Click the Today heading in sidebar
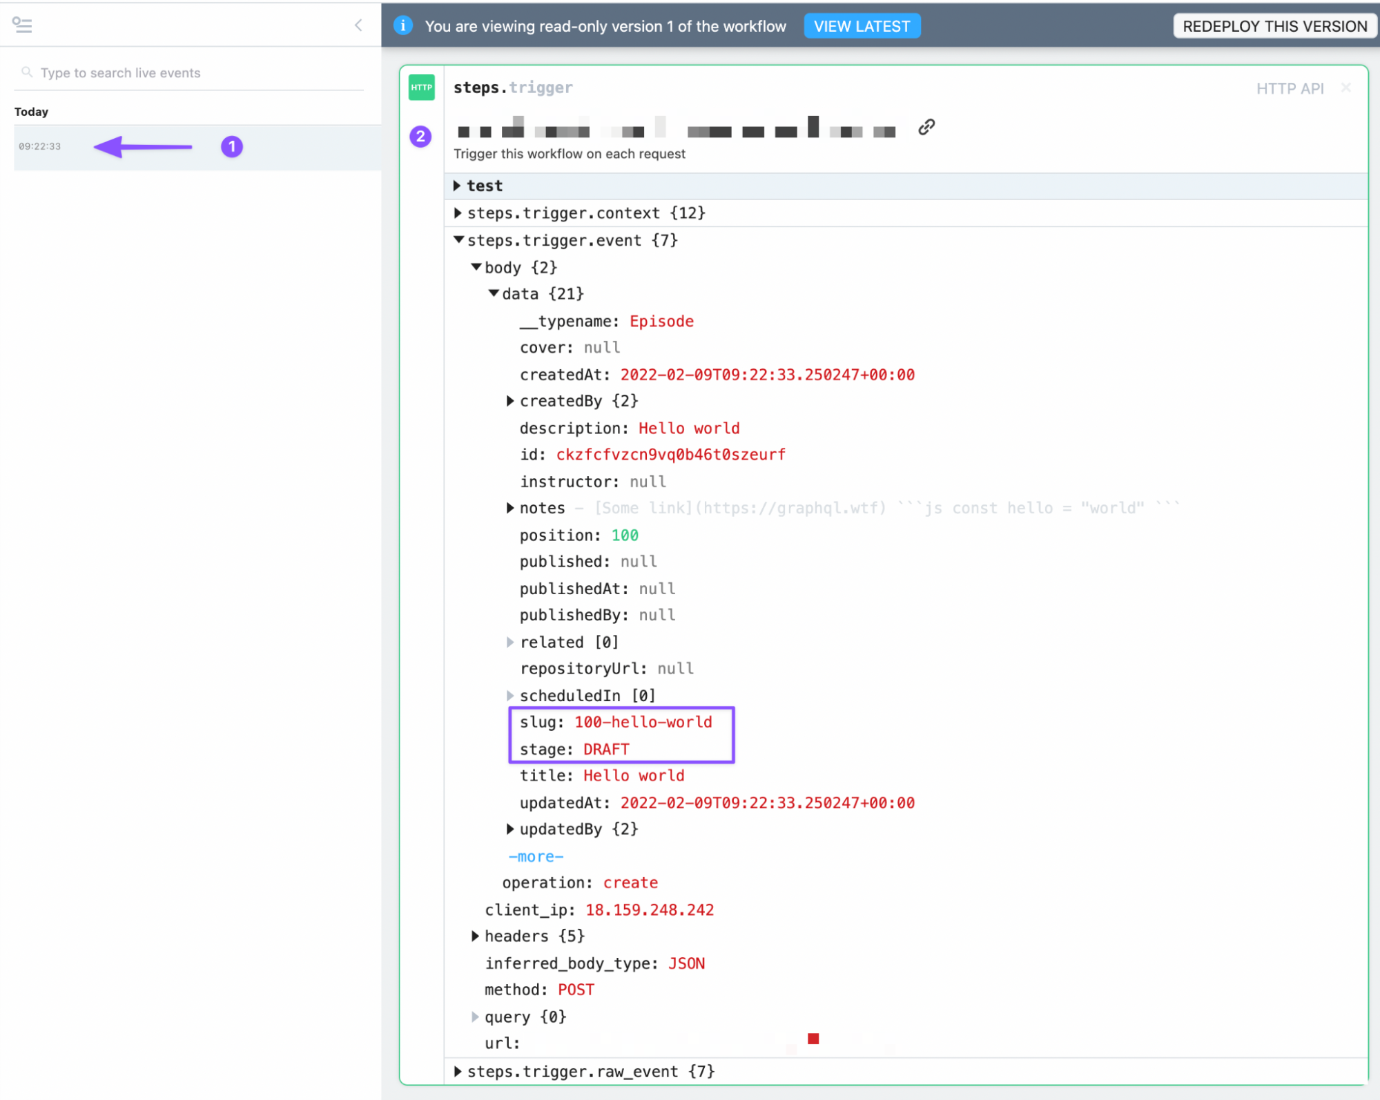1380x1100 pixels. (31, 112)
